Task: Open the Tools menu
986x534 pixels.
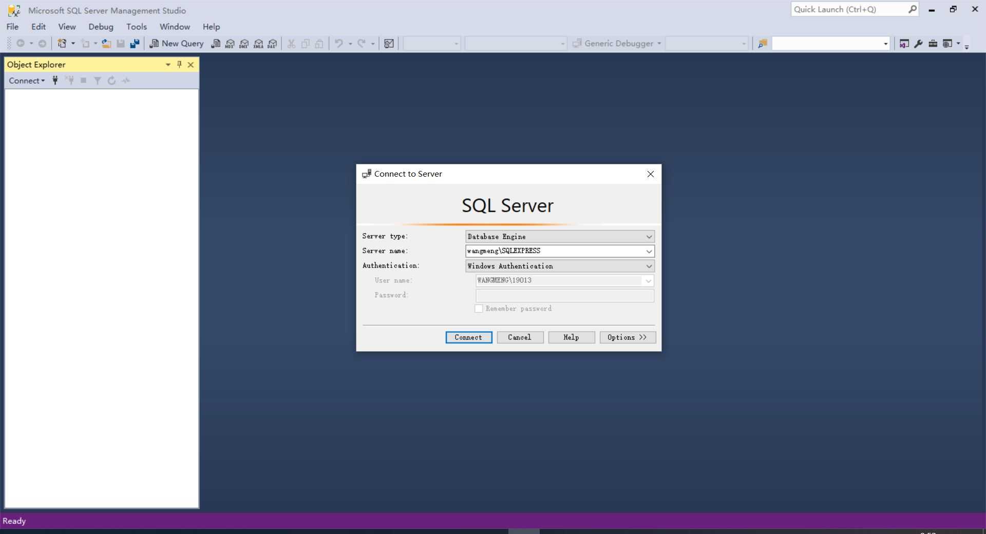Action: point(137,27)
